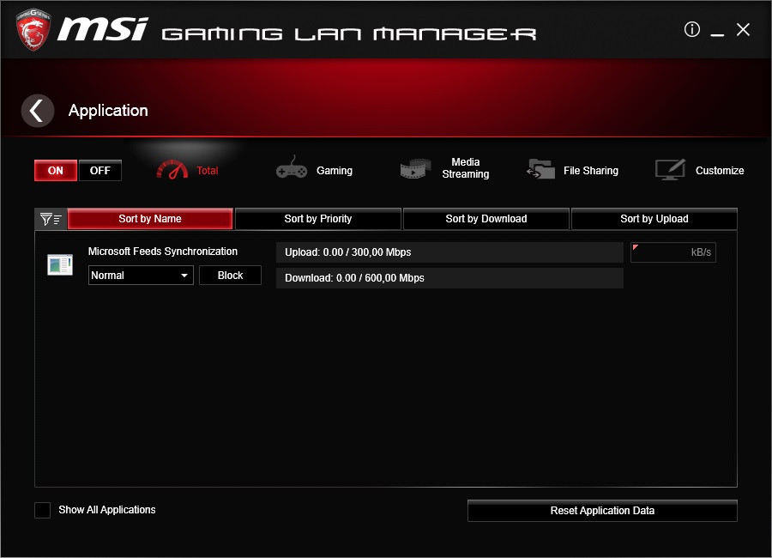The width and height of the screenshot is (772, 558).
Task: Switch to Sort by Priority
Action: pos(318,219)
